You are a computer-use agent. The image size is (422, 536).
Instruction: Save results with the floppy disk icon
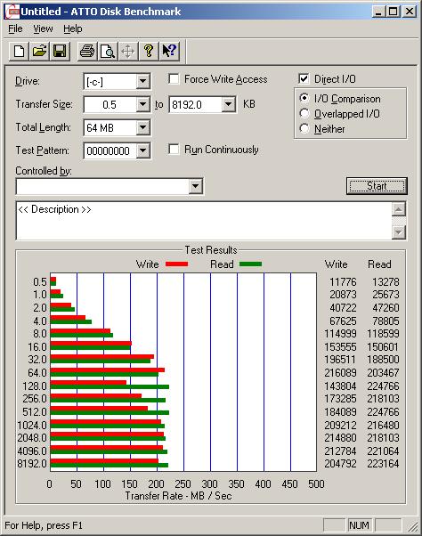click(60, 52)
